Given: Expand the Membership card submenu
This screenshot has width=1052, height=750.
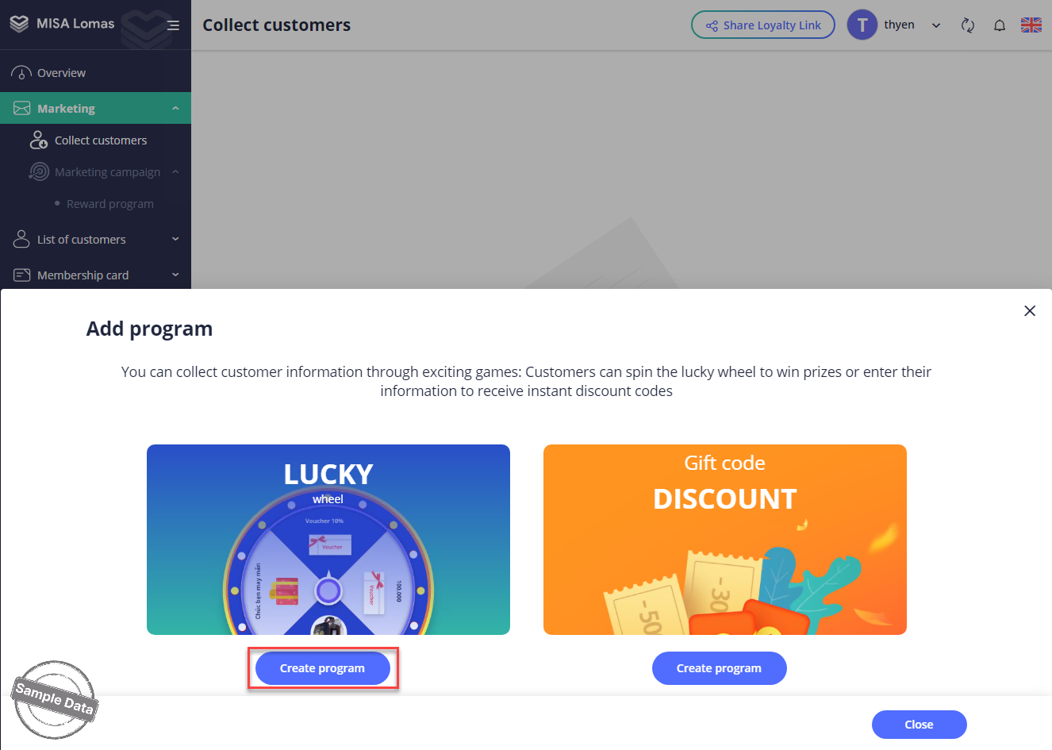Looking at the screenshot, I should coord(175,275).
